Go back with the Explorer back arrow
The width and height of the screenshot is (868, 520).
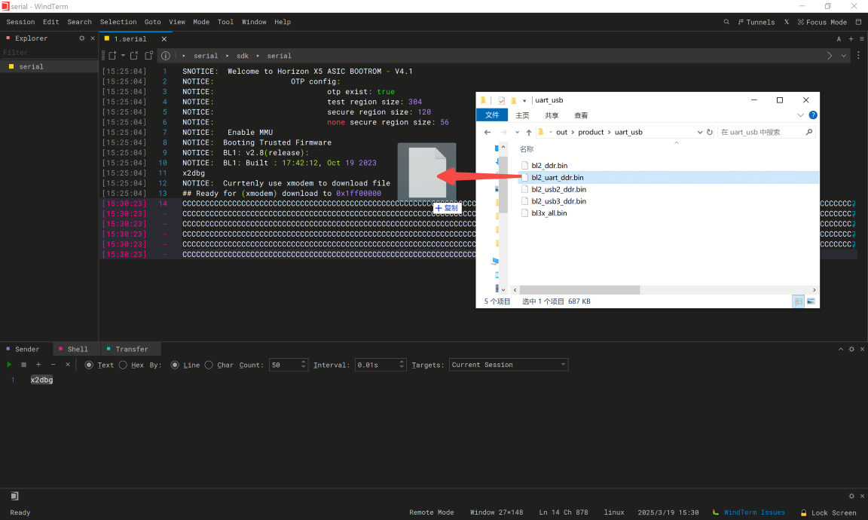[487, 133]
